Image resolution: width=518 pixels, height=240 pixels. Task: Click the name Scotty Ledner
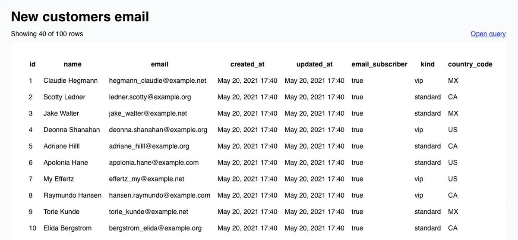(x=64, y=97)
